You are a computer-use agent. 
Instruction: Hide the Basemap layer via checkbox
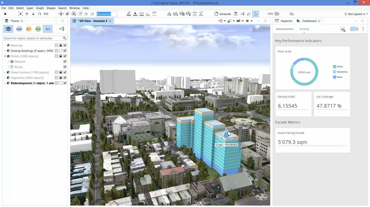tap(65, 45)
